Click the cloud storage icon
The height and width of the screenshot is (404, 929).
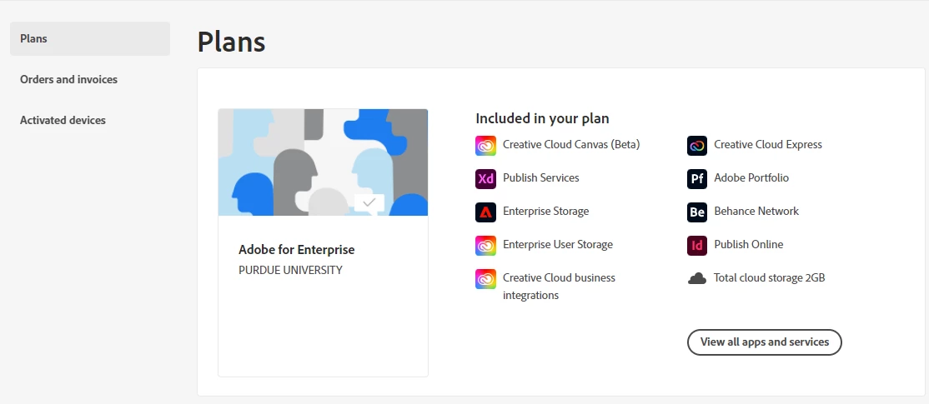[697, 278]
